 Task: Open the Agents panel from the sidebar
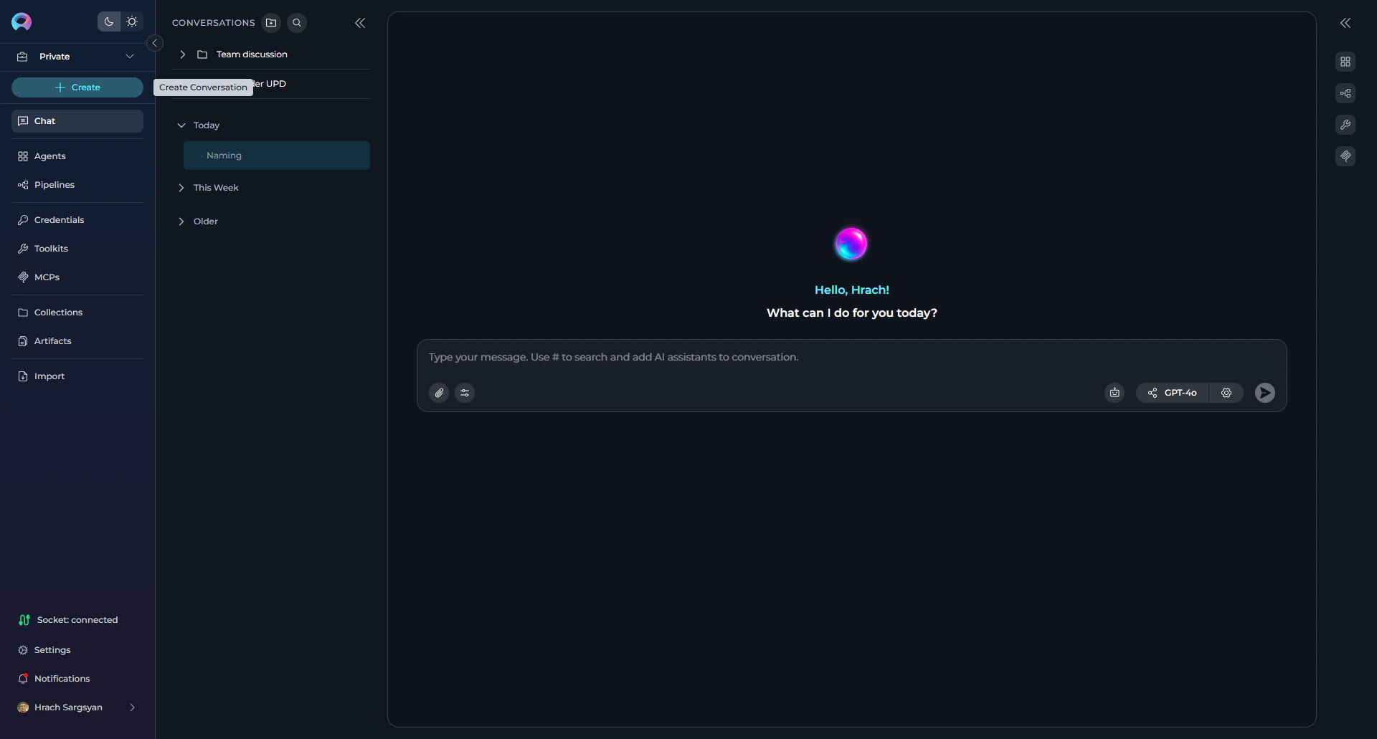[48, 156]
